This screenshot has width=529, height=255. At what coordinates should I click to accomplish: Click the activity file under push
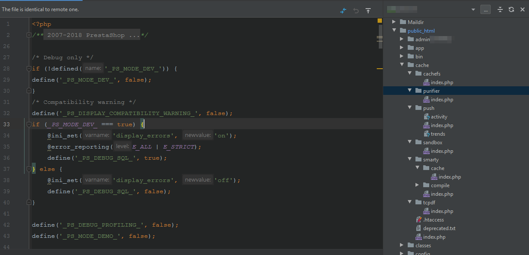tap(439, 117)
